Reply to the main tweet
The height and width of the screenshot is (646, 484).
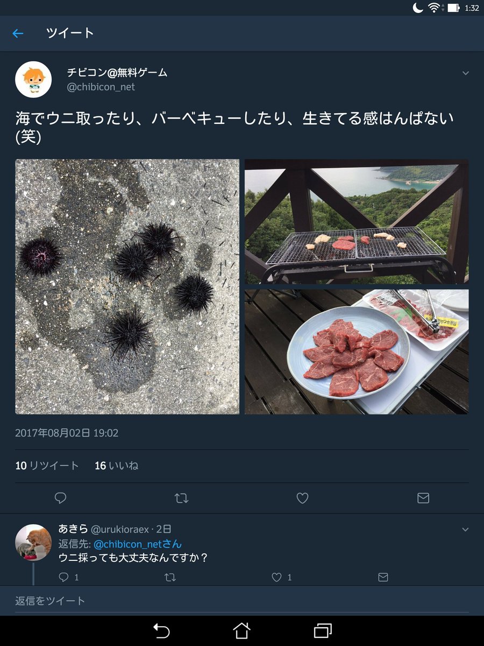click(60, 498)
